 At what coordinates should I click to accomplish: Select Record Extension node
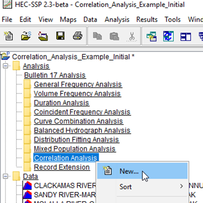62,167
